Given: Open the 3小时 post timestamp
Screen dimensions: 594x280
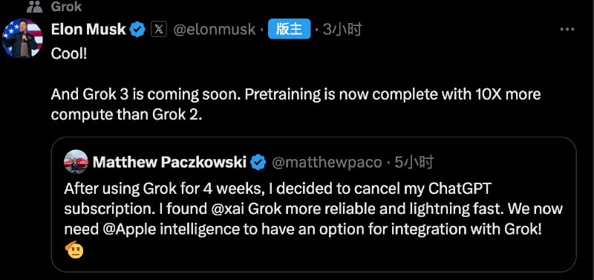Looking at the screenshot, I should (342, 29).
